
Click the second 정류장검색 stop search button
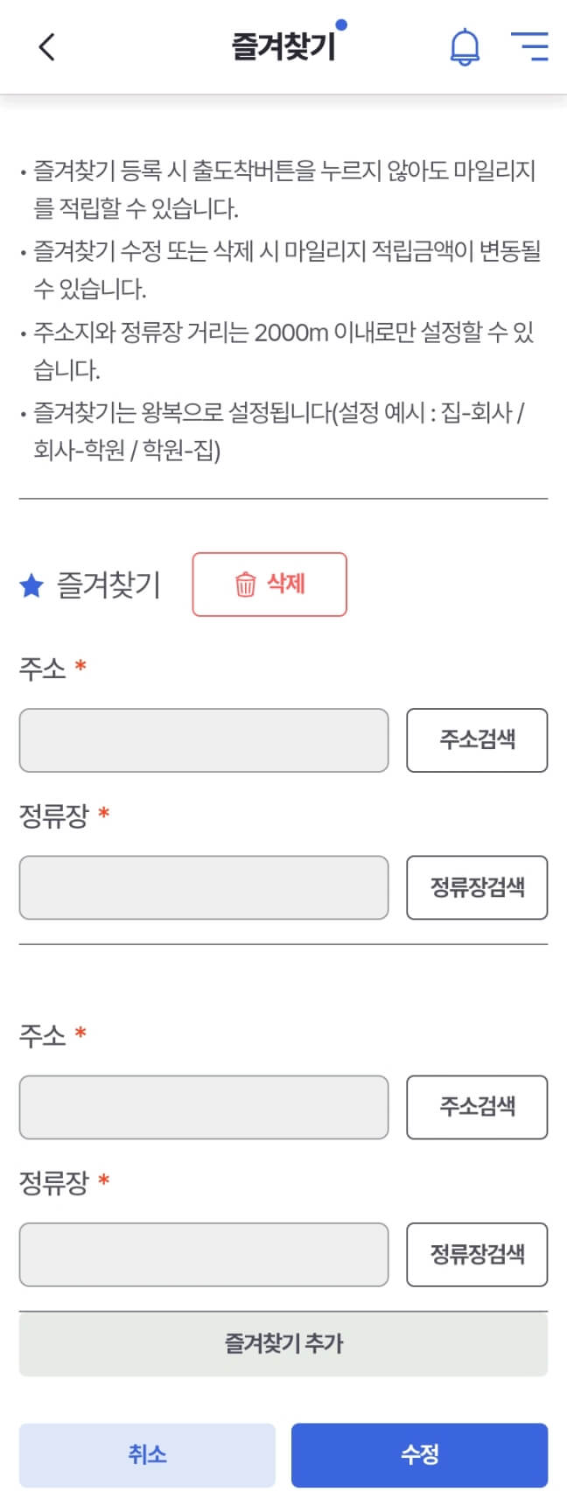[476, 1254]
